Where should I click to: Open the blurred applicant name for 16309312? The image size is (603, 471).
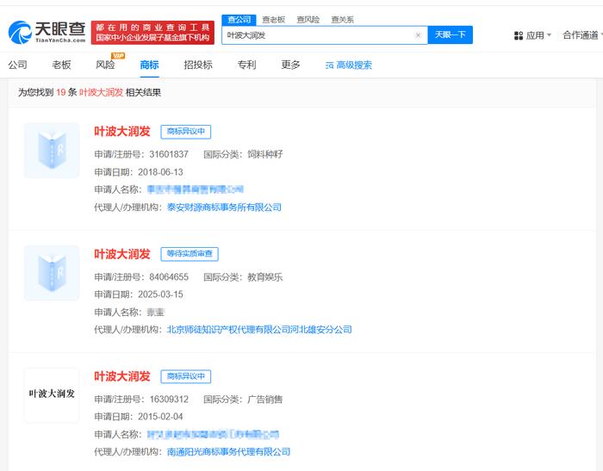[213, 435]
